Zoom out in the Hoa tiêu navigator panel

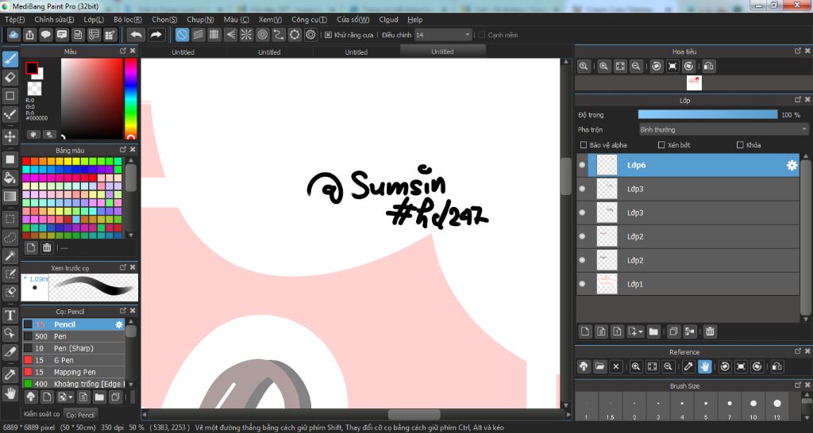636,67
